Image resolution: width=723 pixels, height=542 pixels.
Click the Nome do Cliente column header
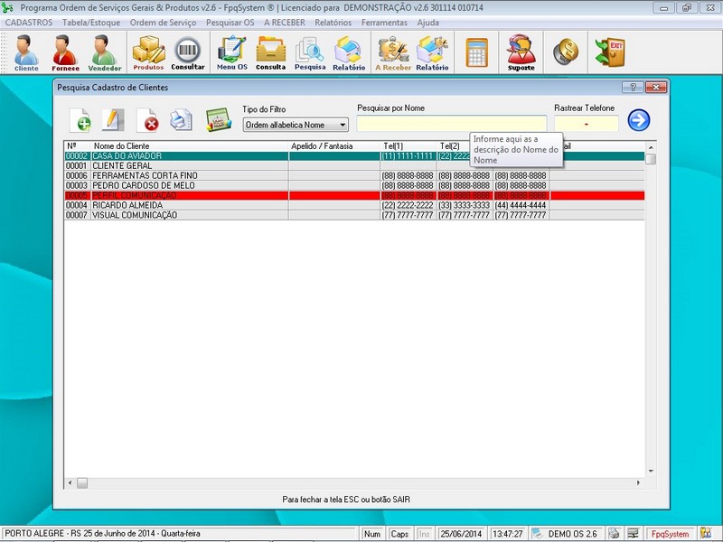(122, 145)
